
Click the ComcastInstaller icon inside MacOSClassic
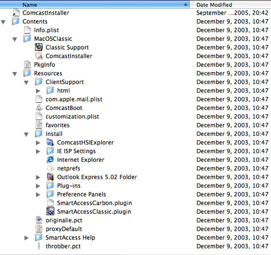click(x=39, y=56)
